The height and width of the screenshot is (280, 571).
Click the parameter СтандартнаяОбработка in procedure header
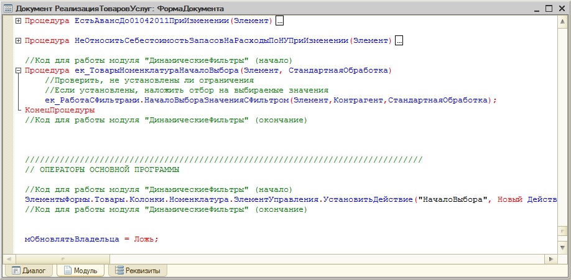(x=338, y=71)
